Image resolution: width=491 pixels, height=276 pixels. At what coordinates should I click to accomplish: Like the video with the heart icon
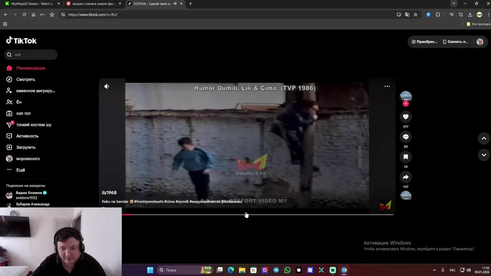coord(405,117)
